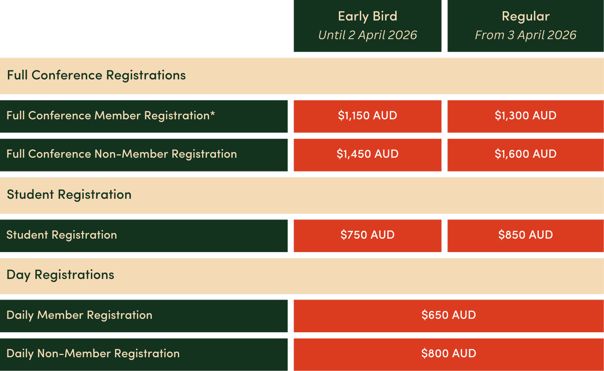Screen dimensions: 604x371
Task: Select the $1,600 AUD non-member price
Action: point(525,155)
